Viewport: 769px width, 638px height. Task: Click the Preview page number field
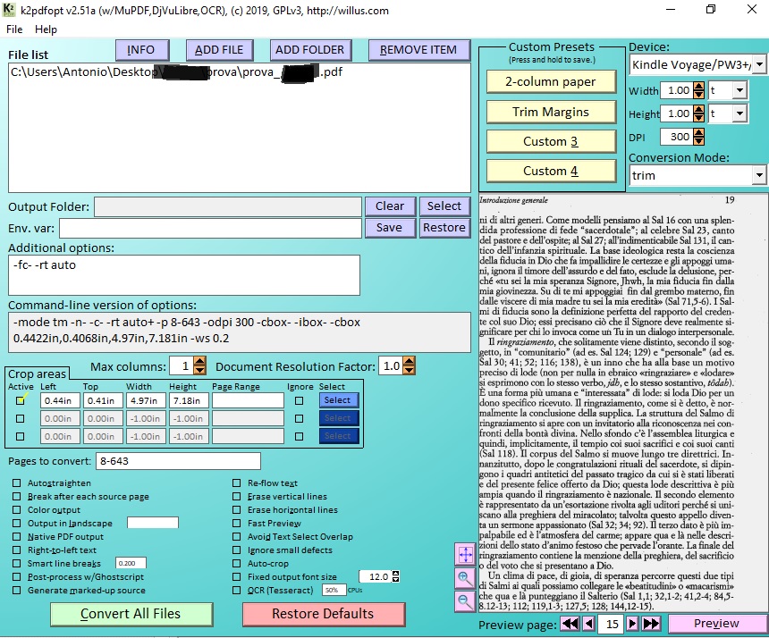click(x=611, y=624)
